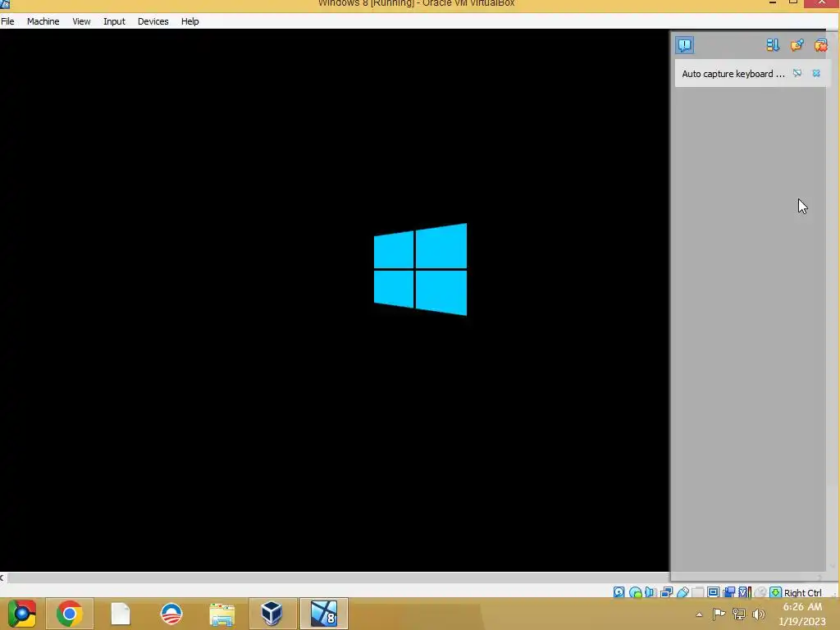Image resolution: width=840 pixels, height=630 pixels.
Task: Open the Input menu
Action: 114,21
